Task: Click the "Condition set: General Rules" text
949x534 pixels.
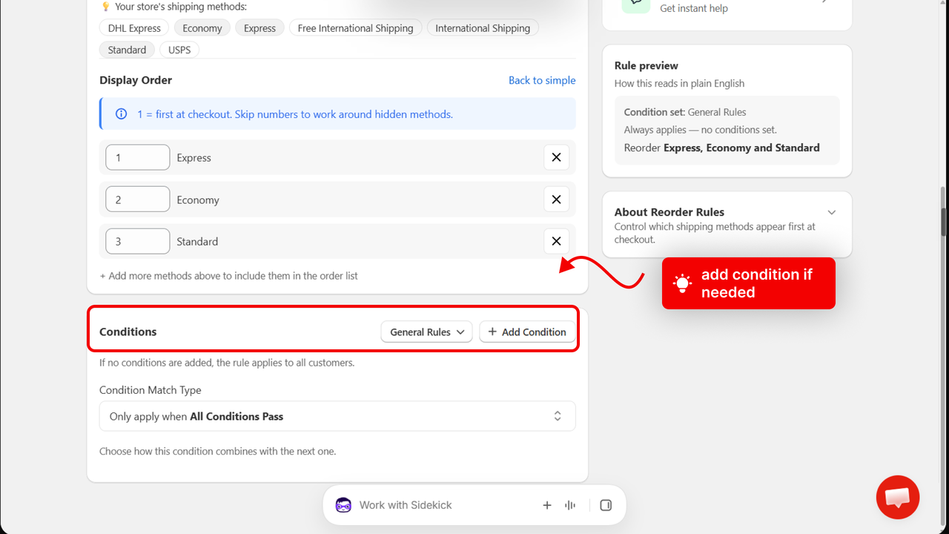Action: pos(685,112)
